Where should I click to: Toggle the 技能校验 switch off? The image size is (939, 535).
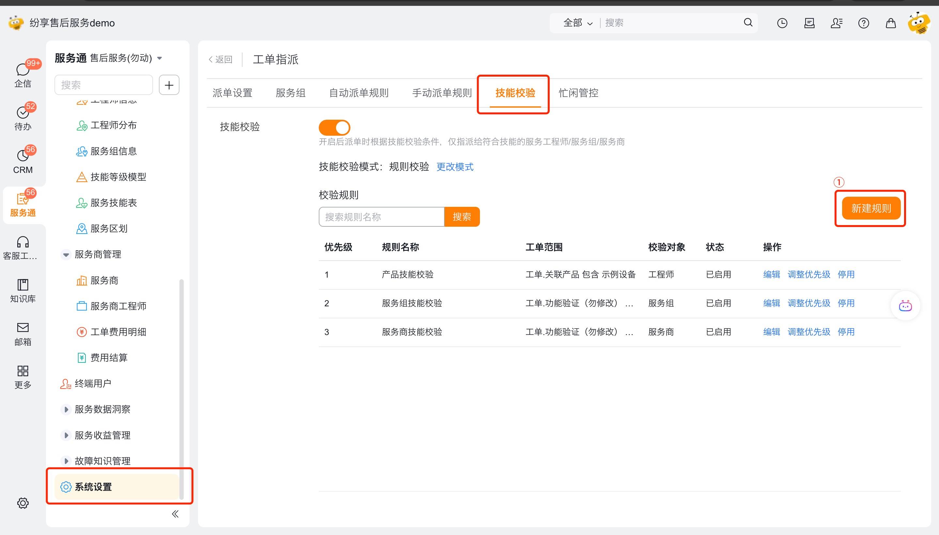tap(334, 128)
